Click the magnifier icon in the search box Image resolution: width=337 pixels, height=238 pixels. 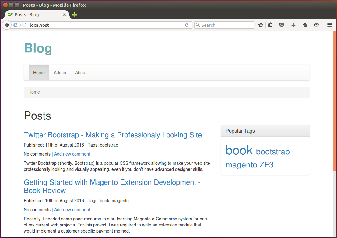pos(198,25)
